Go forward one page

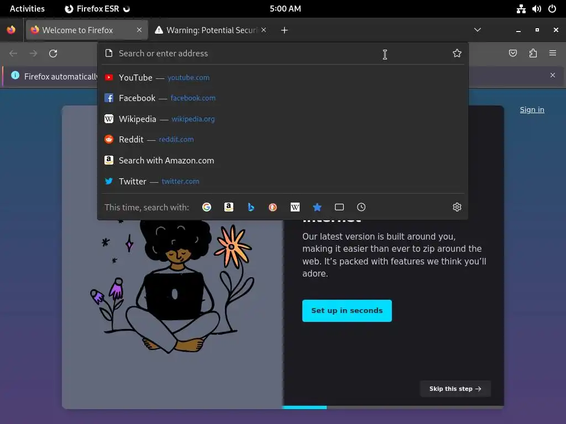click(x=33, y=54)
